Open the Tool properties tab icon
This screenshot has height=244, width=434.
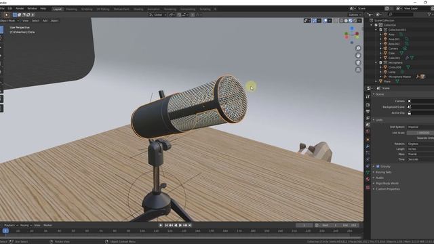pos(368,96)
